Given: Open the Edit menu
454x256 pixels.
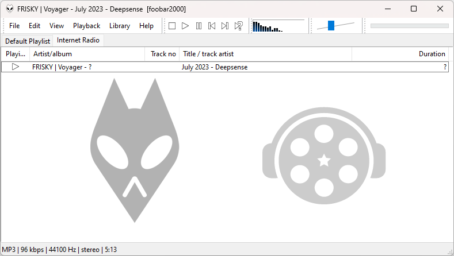Looking at the screenshot, I should (35, 26).
